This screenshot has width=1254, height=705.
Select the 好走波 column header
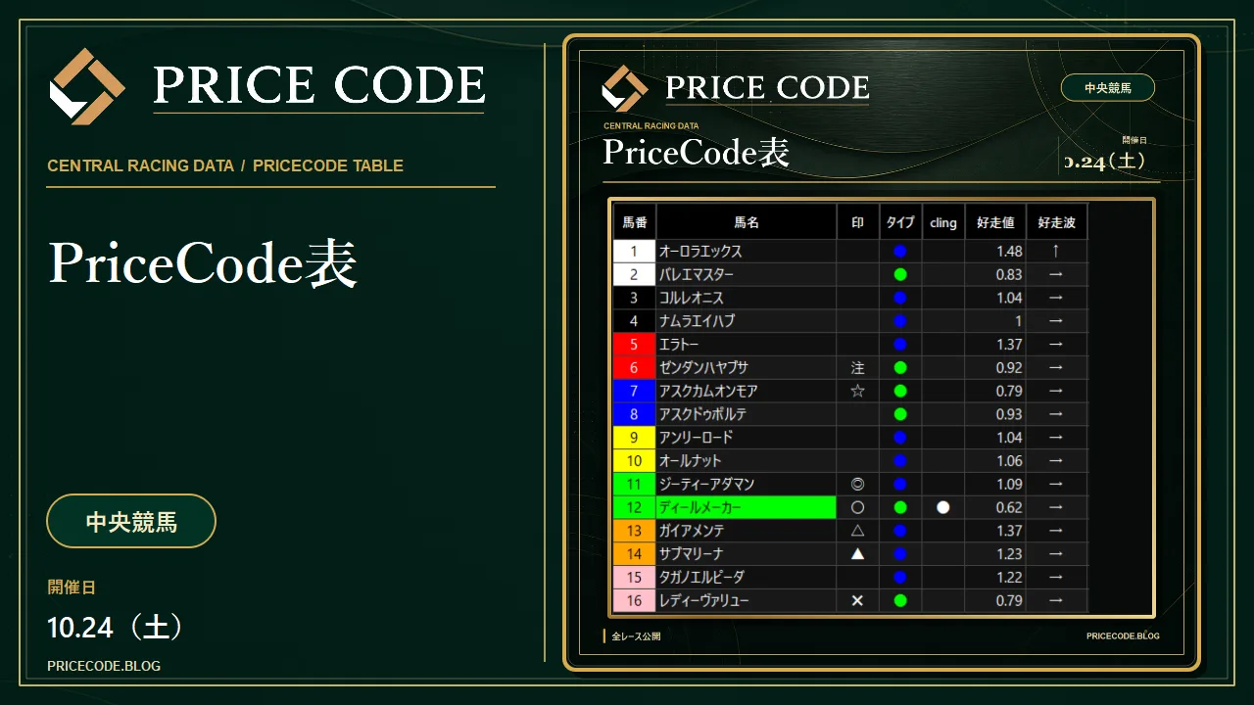click(x=1056, y=222)
